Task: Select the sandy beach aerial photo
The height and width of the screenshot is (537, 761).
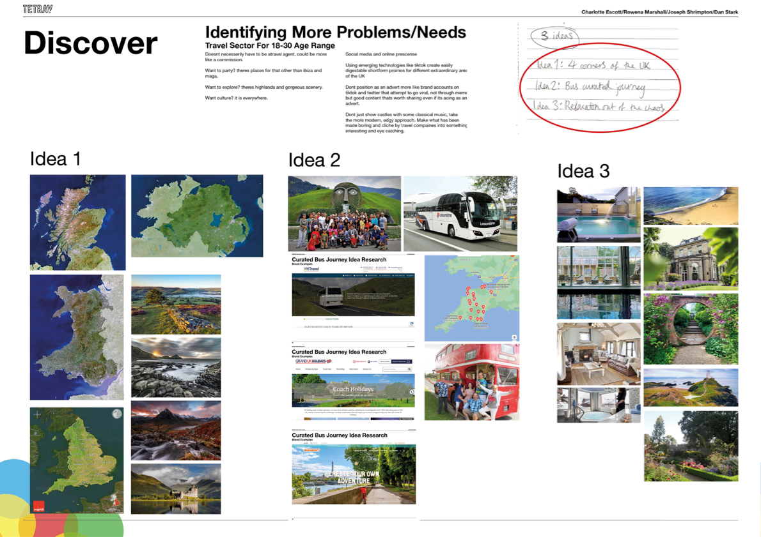Action: pos(691,206)
